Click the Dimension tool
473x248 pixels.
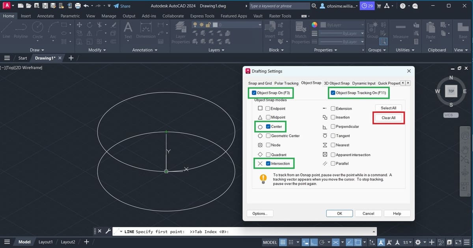[x=146, y=30]
